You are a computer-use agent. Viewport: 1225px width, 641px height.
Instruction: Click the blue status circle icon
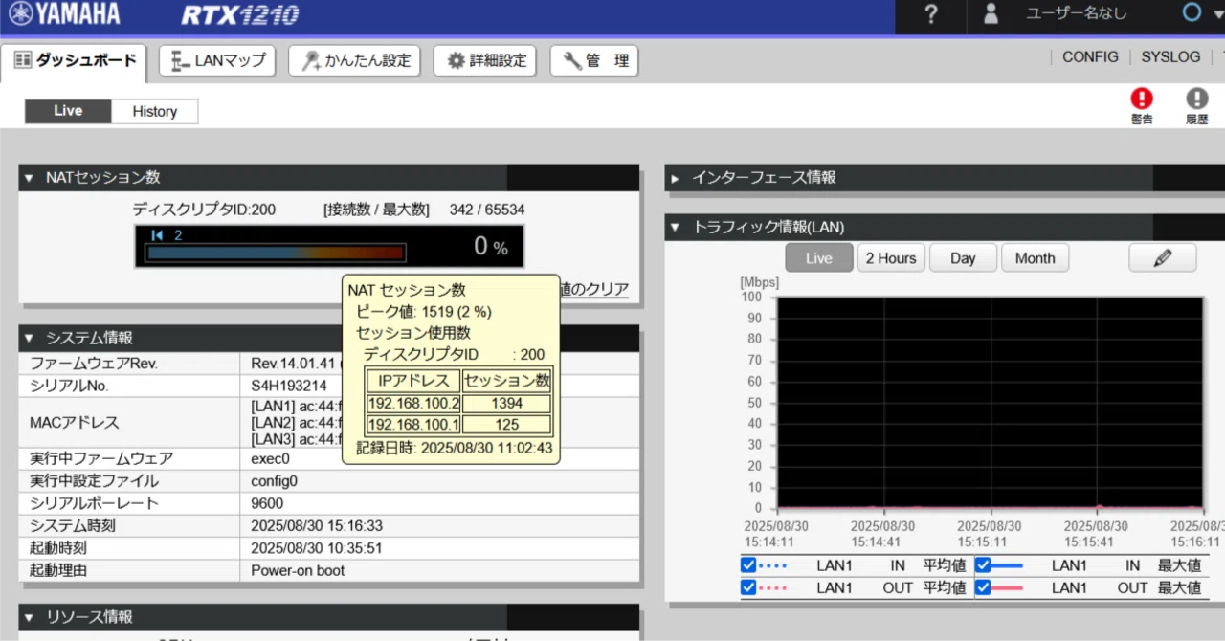coord(1192,13)
